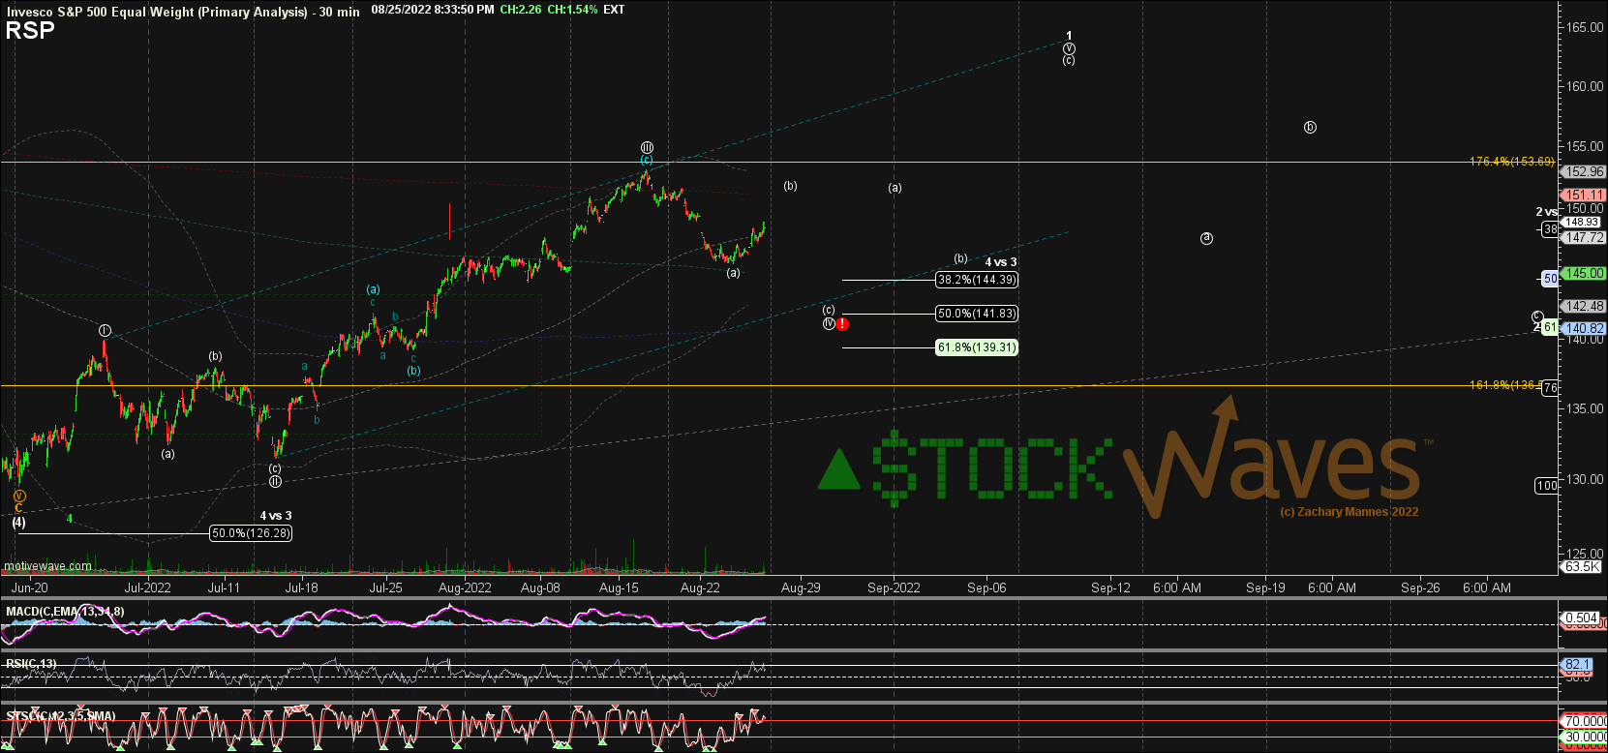
Task: Click the 152.96 price tag on axis
Action: 1585,171
